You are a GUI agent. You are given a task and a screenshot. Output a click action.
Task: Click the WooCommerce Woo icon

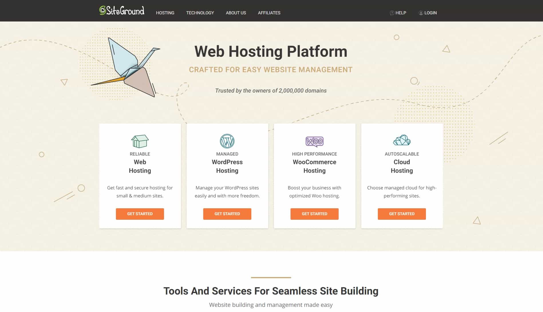pos(315,142)
